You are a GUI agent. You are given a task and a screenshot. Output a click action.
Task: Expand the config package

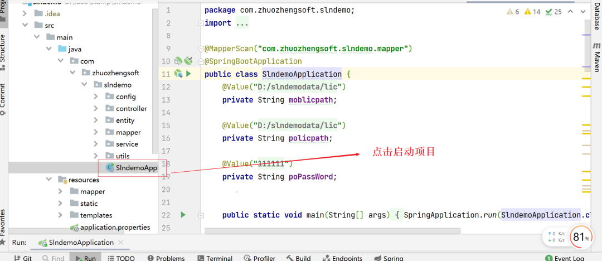click(96, 97)
